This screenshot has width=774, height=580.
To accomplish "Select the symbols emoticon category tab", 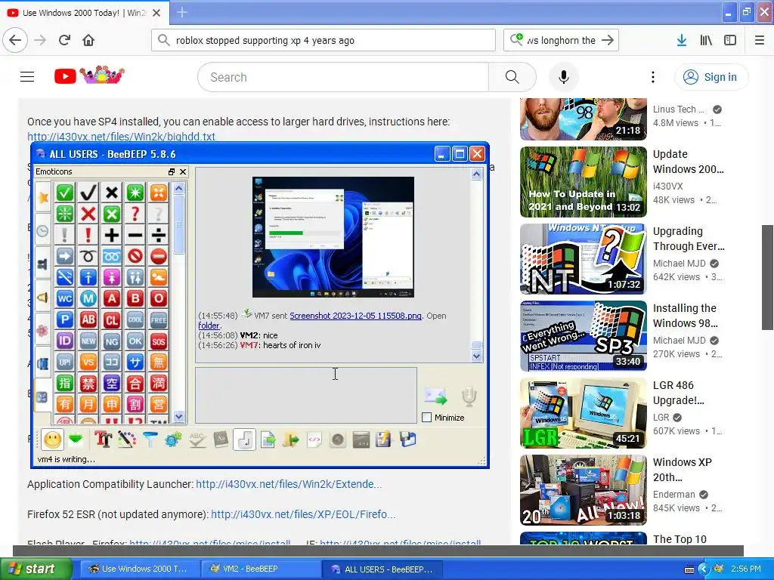I will 43,396.
